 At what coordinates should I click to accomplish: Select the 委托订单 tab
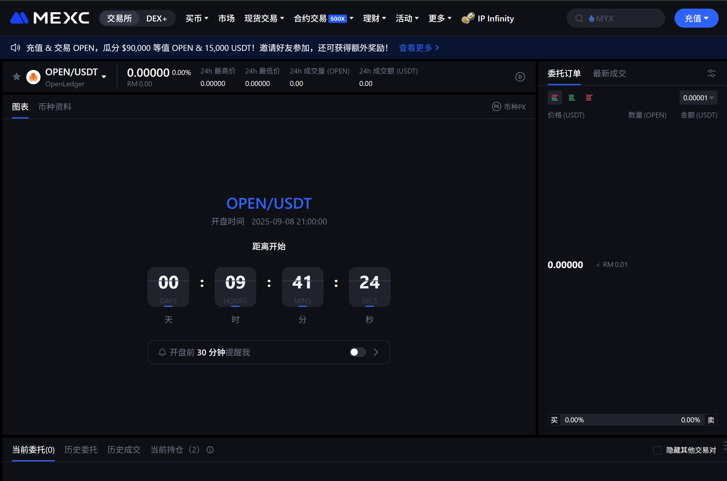[564, 74]
